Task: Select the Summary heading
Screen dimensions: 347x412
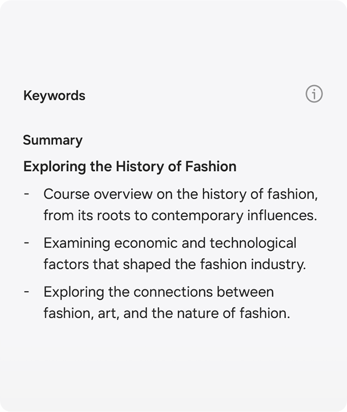Action: (53, 140)
